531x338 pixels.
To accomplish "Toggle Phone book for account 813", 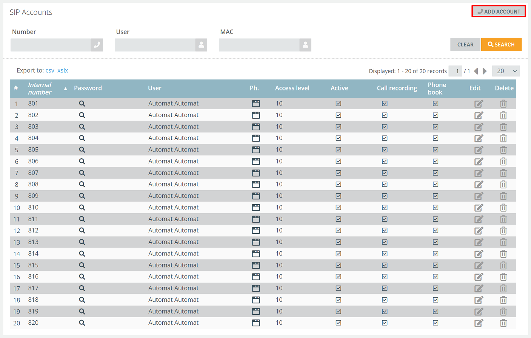I will tap(436, 242).
